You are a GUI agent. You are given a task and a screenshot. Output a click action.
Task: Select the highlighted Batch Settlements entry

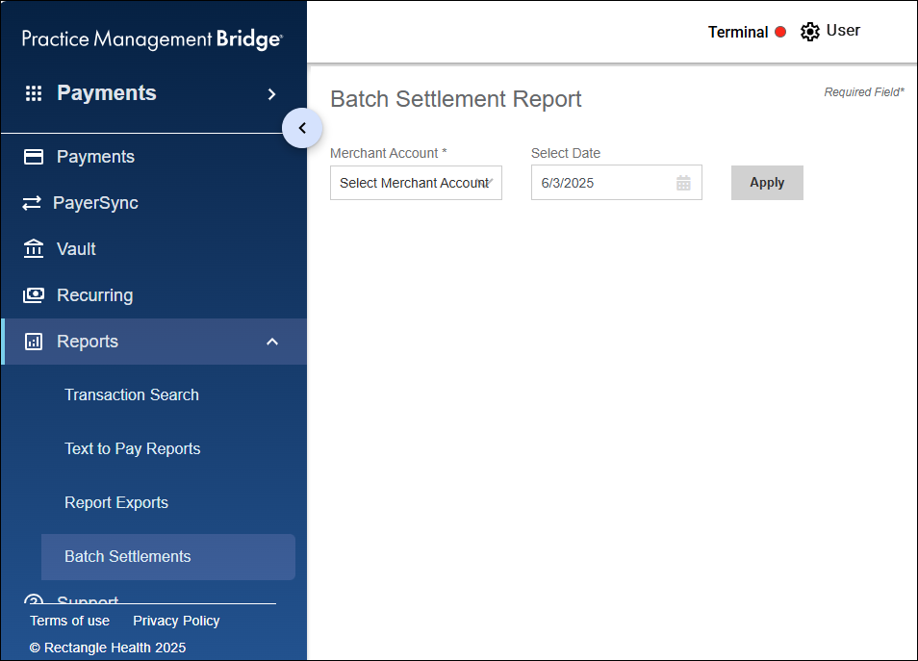[x=130, y=556]
